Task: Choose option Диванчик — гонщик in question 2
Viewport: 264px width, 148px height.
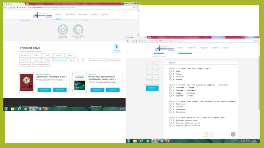Action: pos(170,87)
